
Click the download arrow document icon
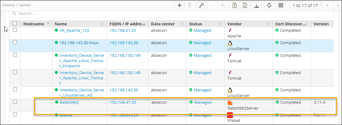[x=245, y=6]
